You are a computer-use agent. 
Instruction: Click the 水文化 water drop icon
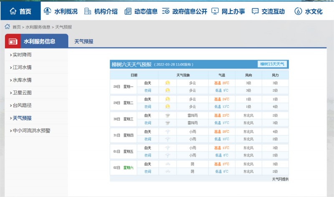click(x=298, y=11)
